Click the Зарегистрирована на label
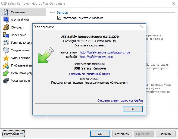Image resolution: width=178 pixels, height=139 pixels. click(x=89, y=64)
